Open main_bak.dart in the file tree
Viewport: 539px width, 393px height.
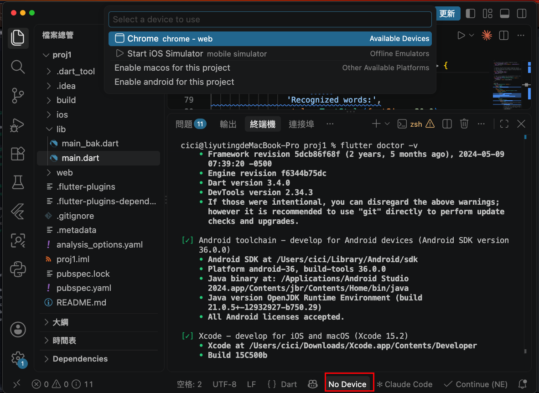[90, 143]
